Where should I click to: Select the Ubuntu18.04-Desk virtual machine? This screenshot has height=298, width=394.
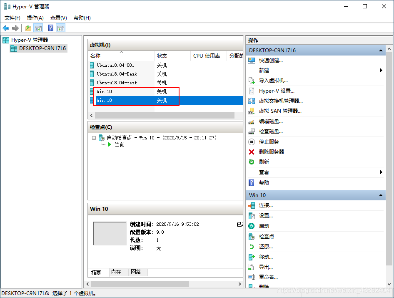click(117, 74)
